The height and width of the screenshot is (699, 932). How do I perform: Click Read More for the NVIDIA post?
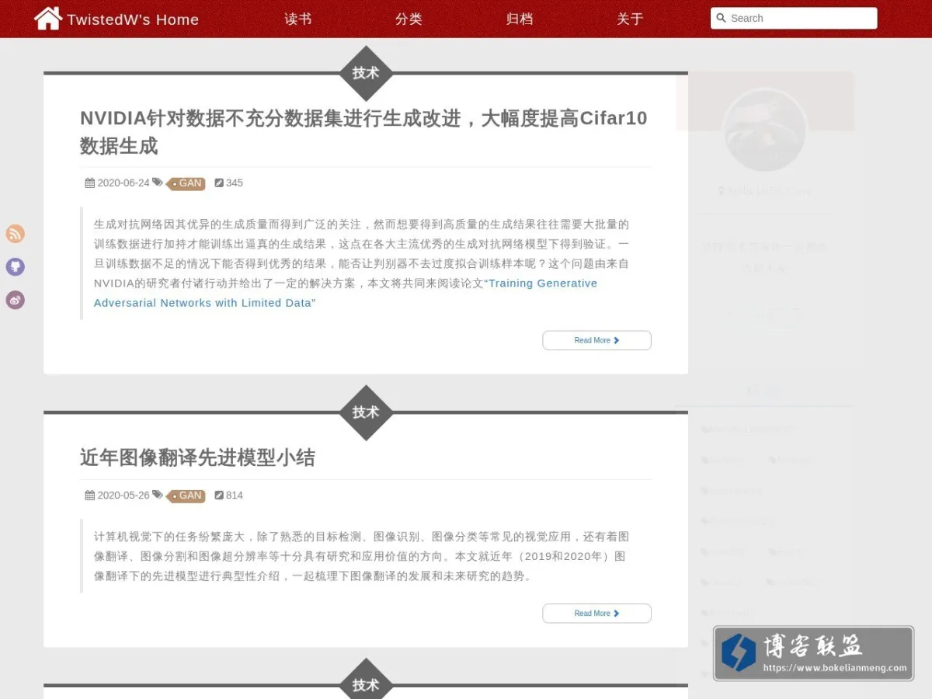click(x=596, y=340)
